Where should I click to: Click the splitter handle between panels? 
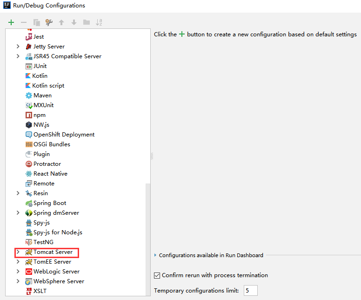[152, 156]
